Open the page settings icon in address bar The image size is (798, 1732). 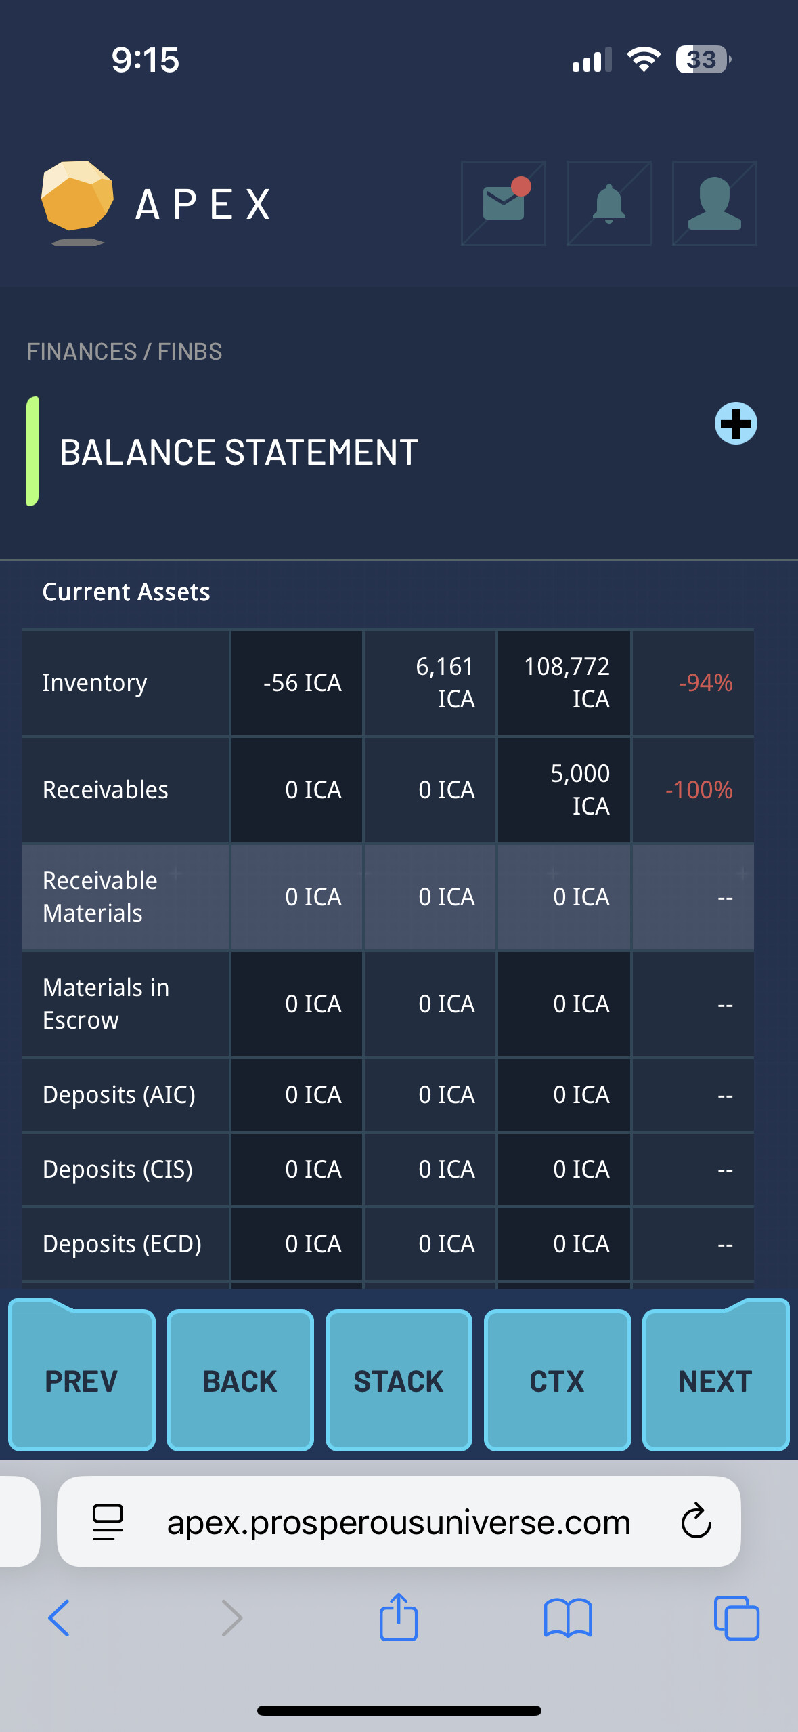pyautogui.click(x=108, y=1521)
